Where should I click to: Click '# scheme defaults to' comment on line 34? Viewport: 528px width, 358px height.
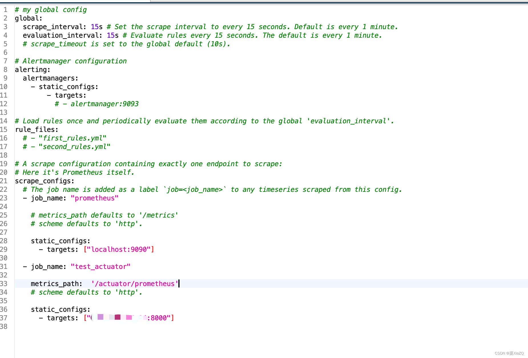(x=86, y=292)
